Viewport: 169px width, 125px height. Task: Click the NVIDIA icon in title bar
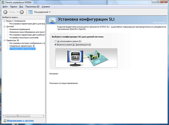point(3,2)
